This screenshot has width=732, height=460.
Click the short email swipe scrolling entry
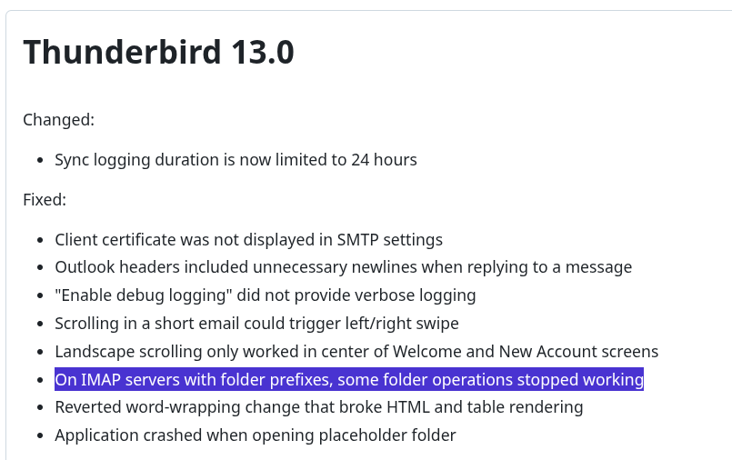(x=256, y=324)
